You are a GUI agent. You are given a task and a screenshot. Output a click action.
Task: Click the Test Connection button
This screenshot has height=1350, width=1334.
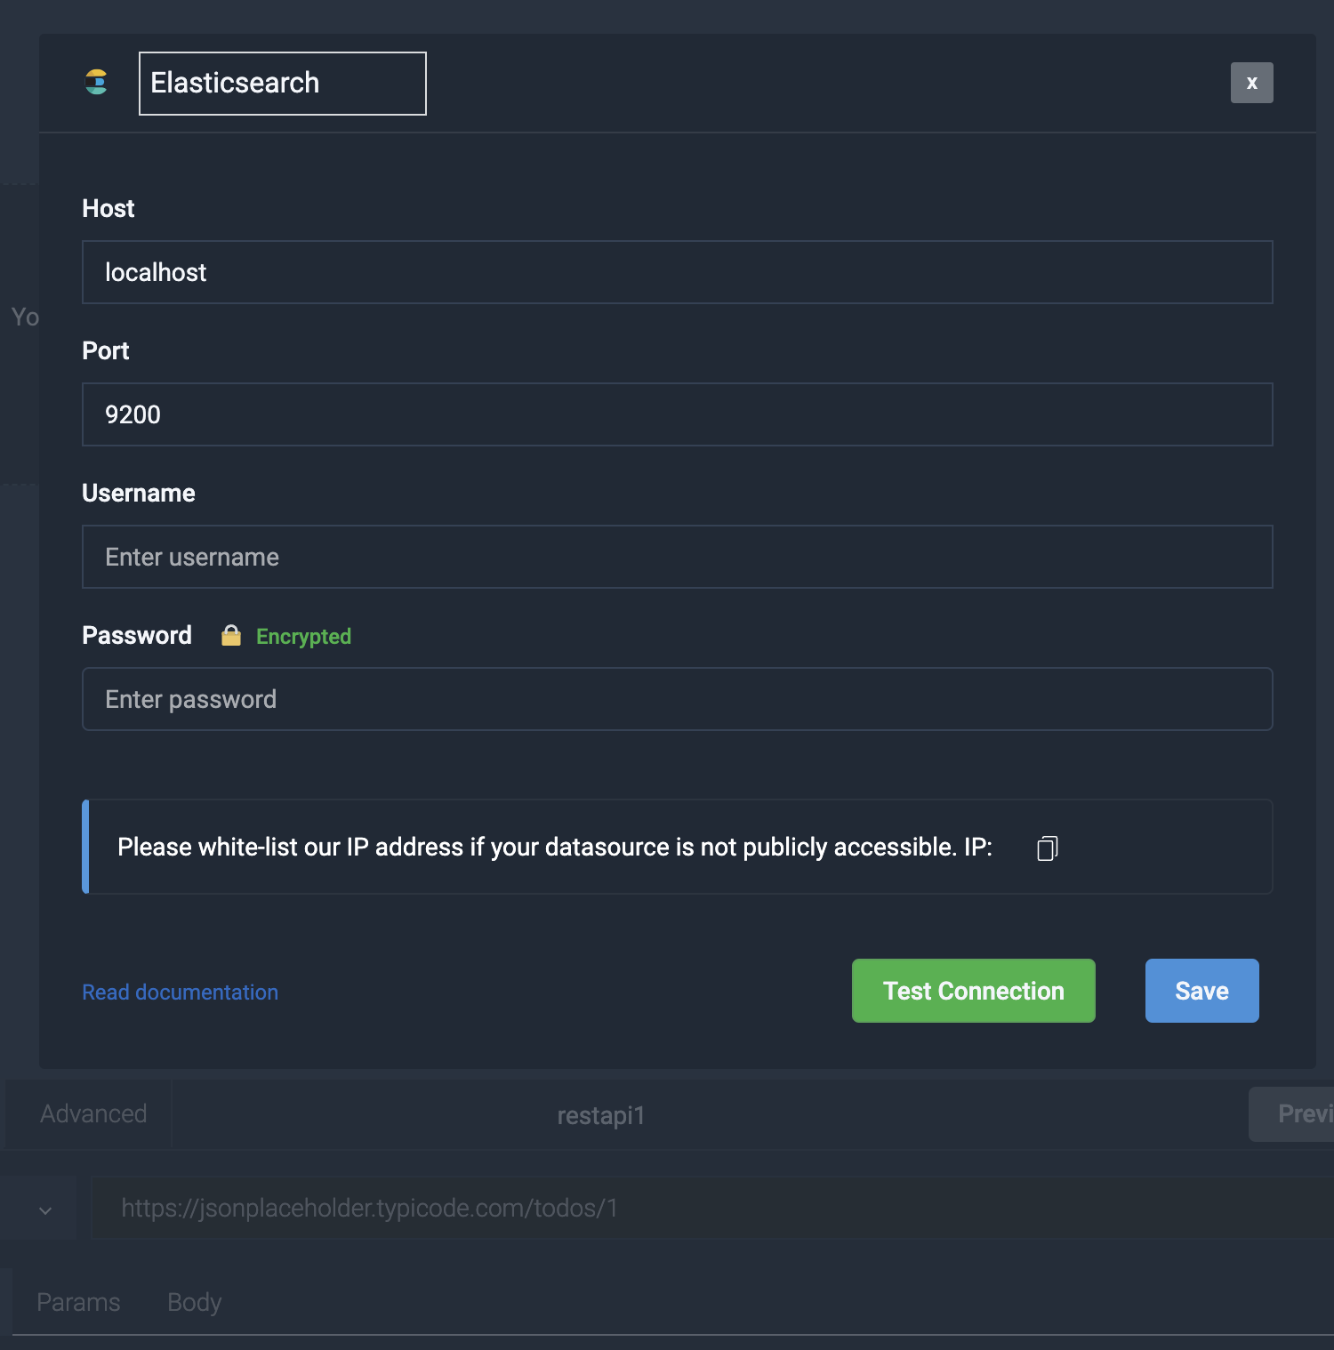[x=973, y=991]
